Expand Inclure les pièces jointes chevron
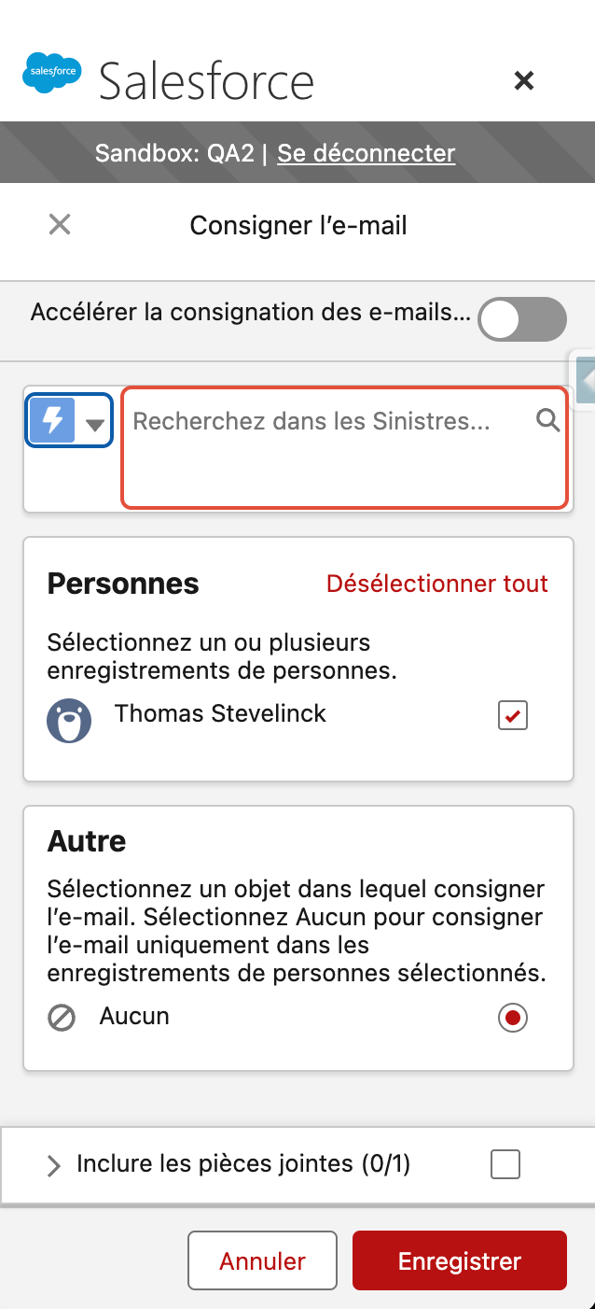595x1309 pixels. point(54,1165)
